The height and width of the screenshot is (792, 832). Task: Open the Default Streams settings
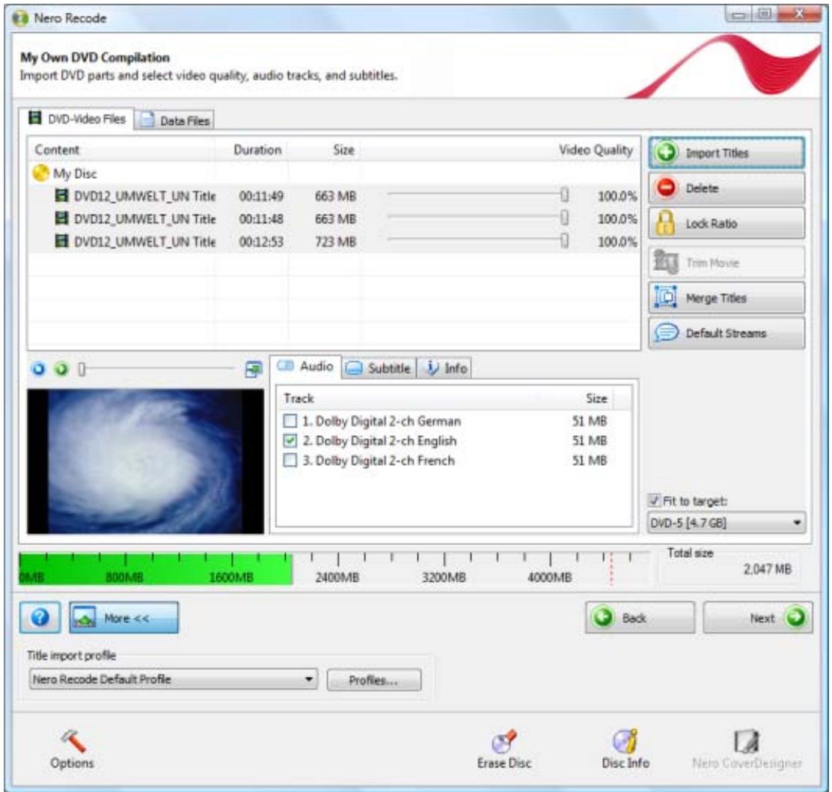click(726, 333)
